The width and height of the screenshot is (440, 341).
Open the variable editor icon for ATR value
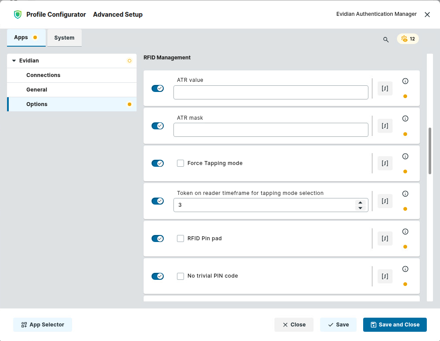[x=385, y=88]
